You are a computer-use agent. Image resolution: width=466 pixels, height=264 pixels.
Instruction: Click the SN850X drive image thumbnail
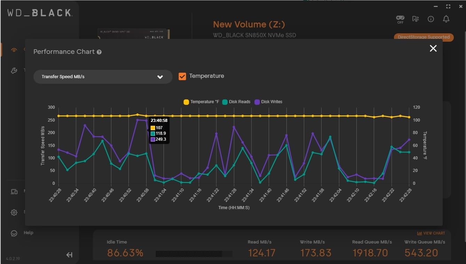tap(134, 34)
